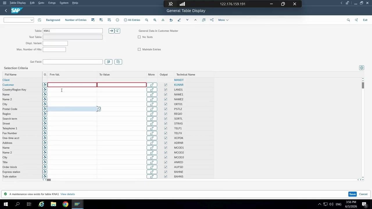Click the undo arrow toolbar icon

(x=171, y=20)
